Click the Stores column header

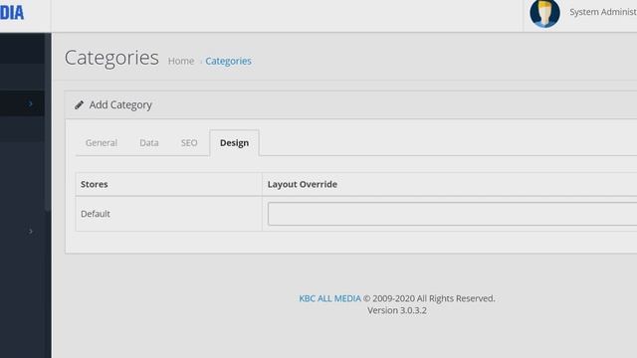pos(95,184)
